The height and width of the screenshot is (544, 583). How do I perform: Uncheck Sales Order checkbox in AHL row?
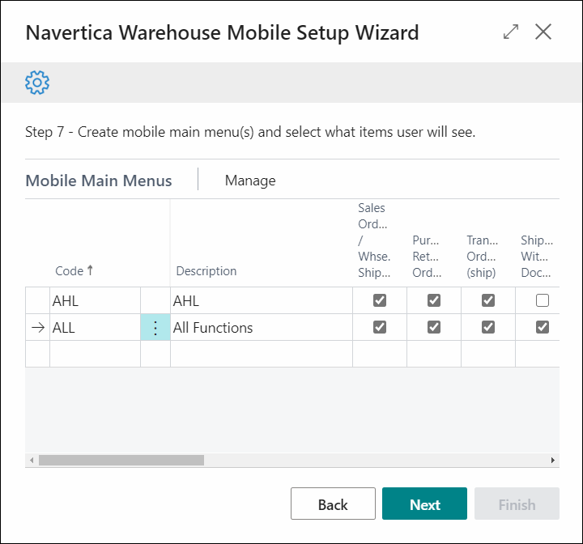pos(380,300)
